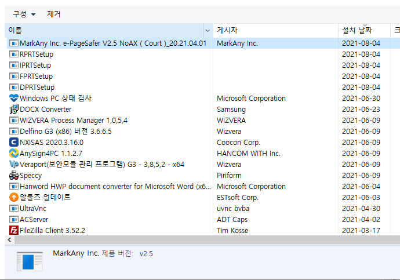Click the horizontal scrollbar left arrow
The image size is (400, 280).
pyautogui.click(x=10, y=239)
